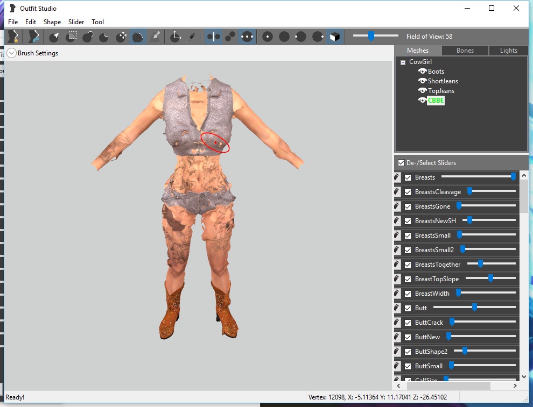Viewport: 533px width, 407px height.
Task: Select the Mask brush tool
Action: (72, 37)
